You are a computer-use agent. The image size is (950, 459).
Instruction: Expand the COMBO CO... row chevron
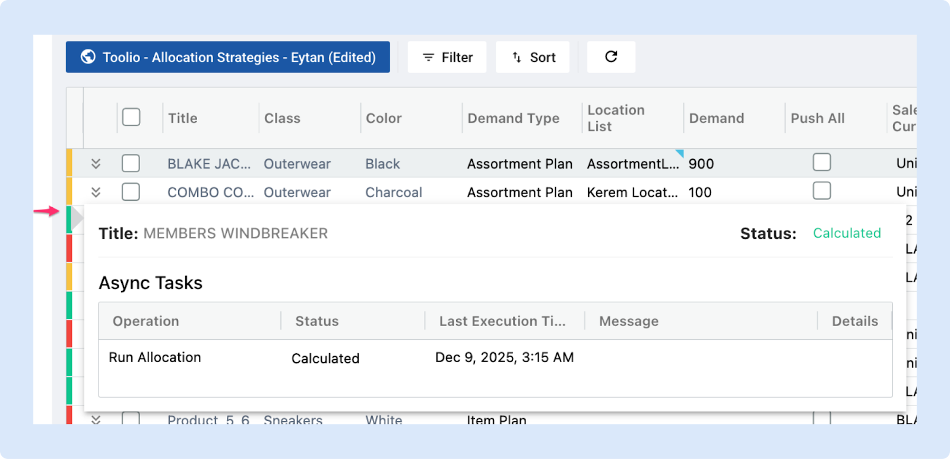click(96, 192)
